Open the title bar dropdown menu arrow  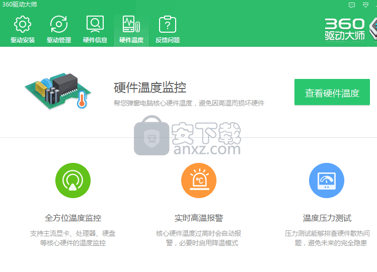tap(365, 5)
